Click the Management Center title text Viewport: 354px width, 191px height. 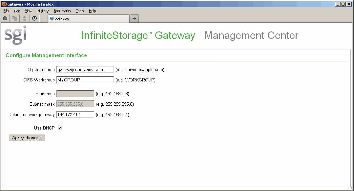[x=251, y=36]
